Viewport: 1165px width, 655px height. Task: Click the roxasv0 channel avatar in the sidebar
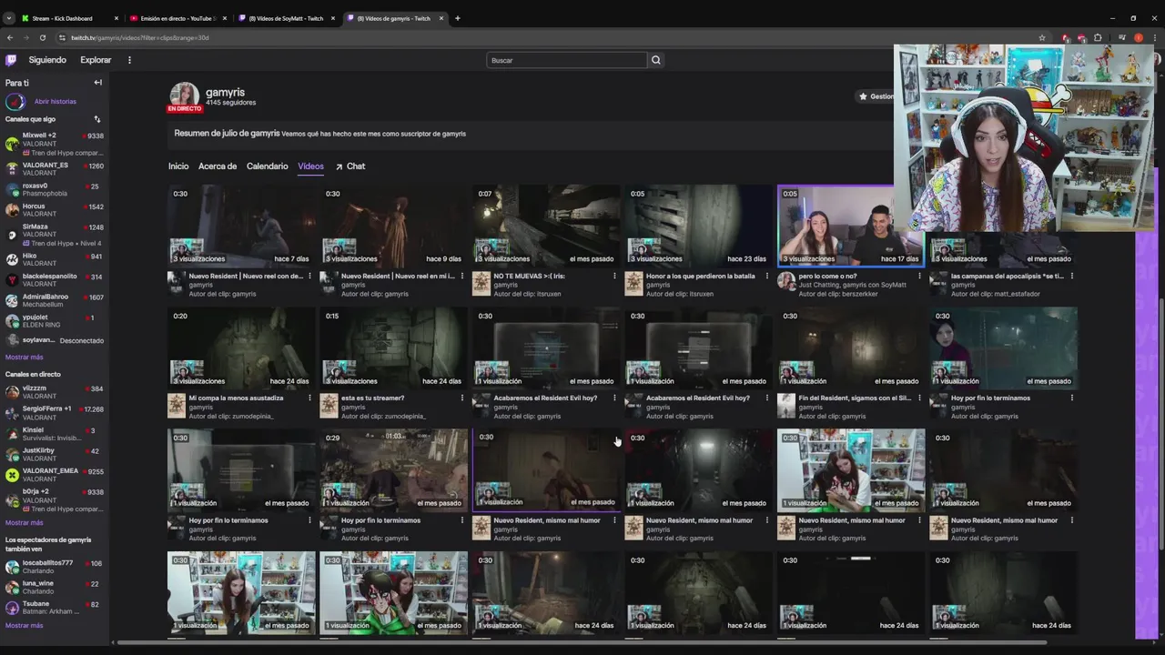coord(12,189)
